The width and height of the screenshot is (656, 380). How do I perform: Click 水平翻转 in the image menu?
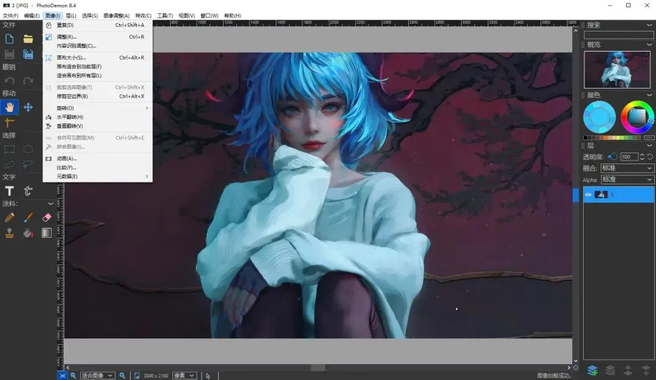[70, 117]
